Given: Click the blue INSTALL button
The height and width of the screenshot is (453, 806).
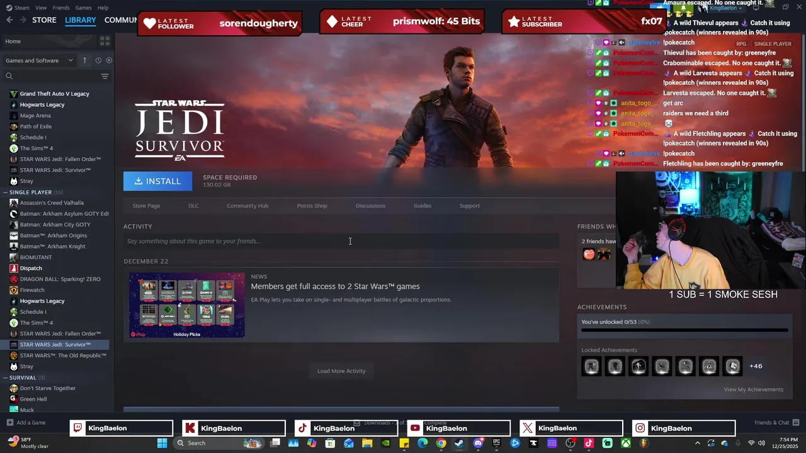Looking at the screenshot, I should pyautogui.click(x=157, y=181).
